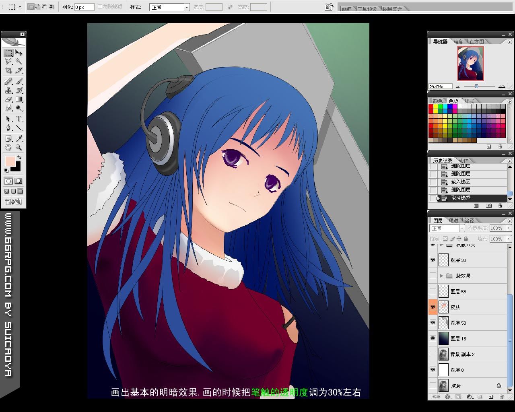Select the 取消选择 history state
This screenshot has width=515, height=412.
472,198
